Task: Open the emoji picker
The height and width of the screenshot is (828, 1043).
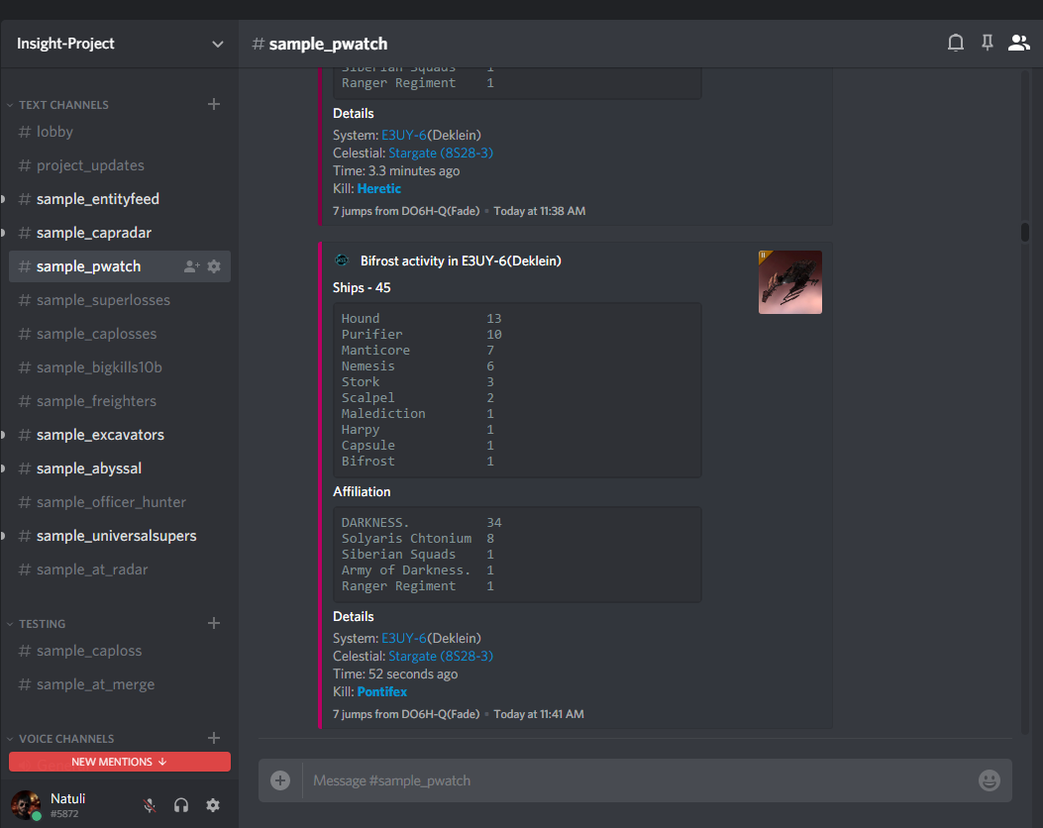Action: [990, 780]
